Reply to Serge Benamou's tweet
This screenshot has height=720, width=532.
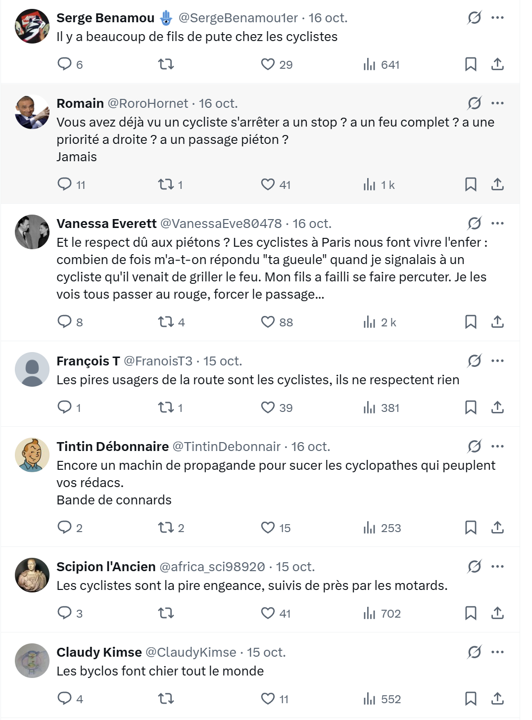pyautogui.click(x=65, y=64)
